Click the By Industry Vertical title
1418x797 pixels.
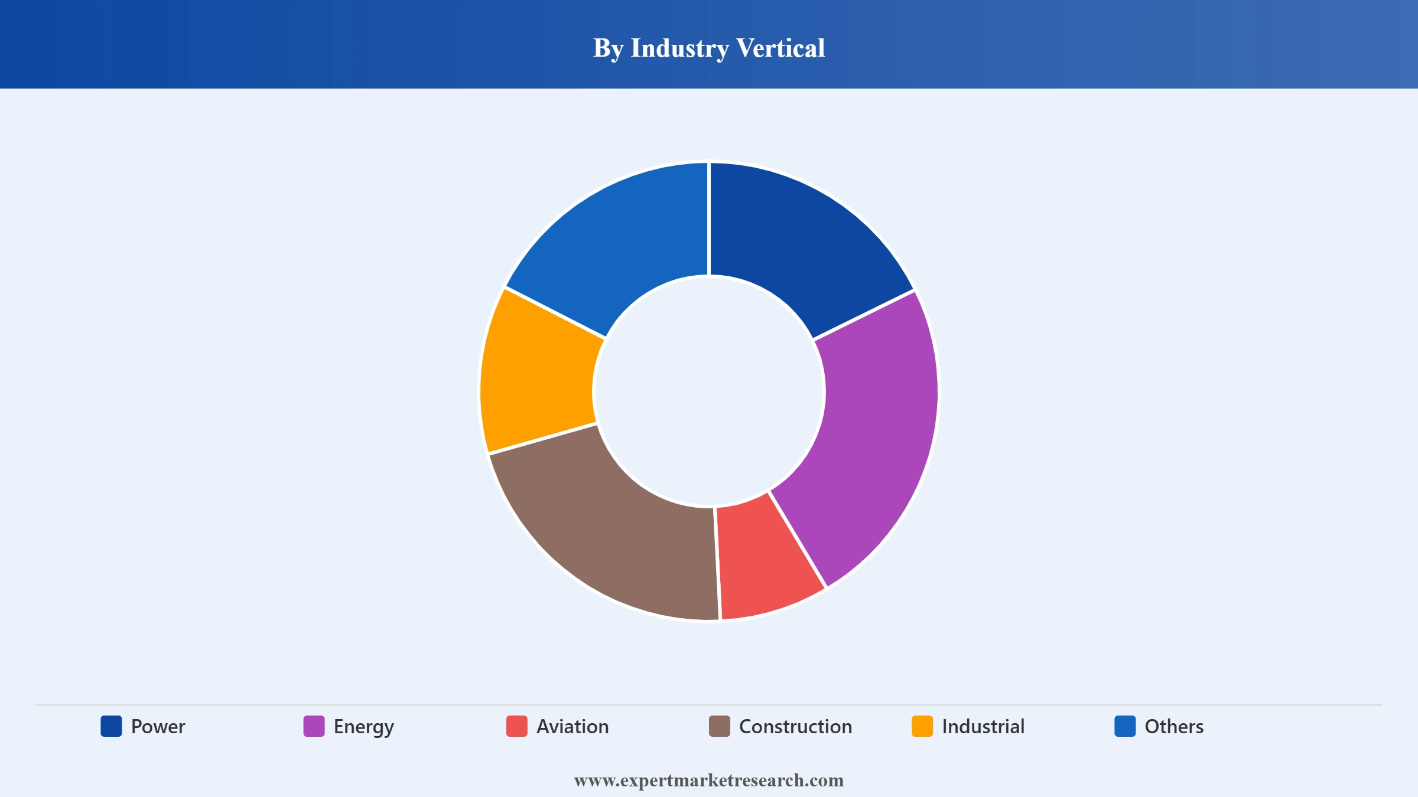click(709, 48)
